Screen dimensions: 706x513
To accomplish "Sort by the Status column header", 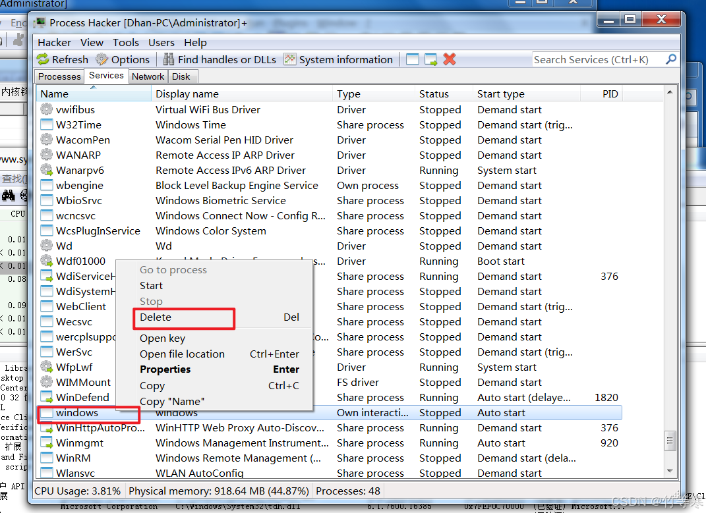I will 434,94.
